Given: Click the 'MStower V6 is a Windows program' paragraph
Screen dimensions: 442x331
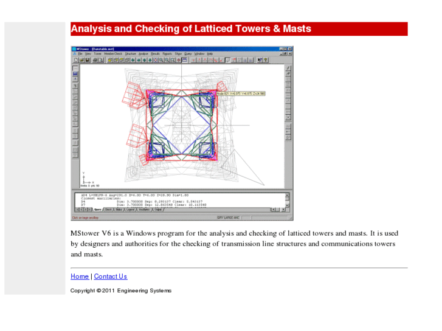Looking at the screenshot, I should [235, 244].
